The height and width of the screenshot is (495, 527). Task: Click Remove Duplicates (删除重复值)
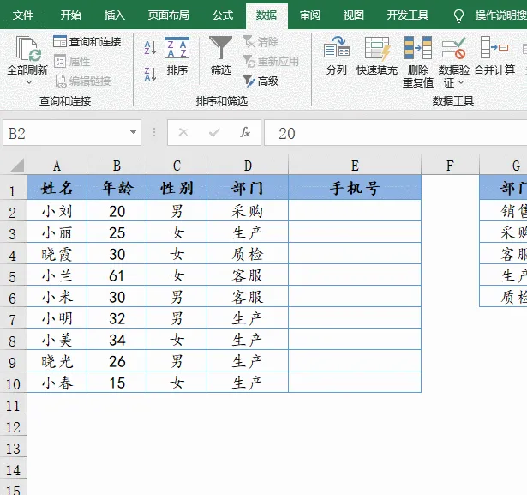tap(418, 63)
